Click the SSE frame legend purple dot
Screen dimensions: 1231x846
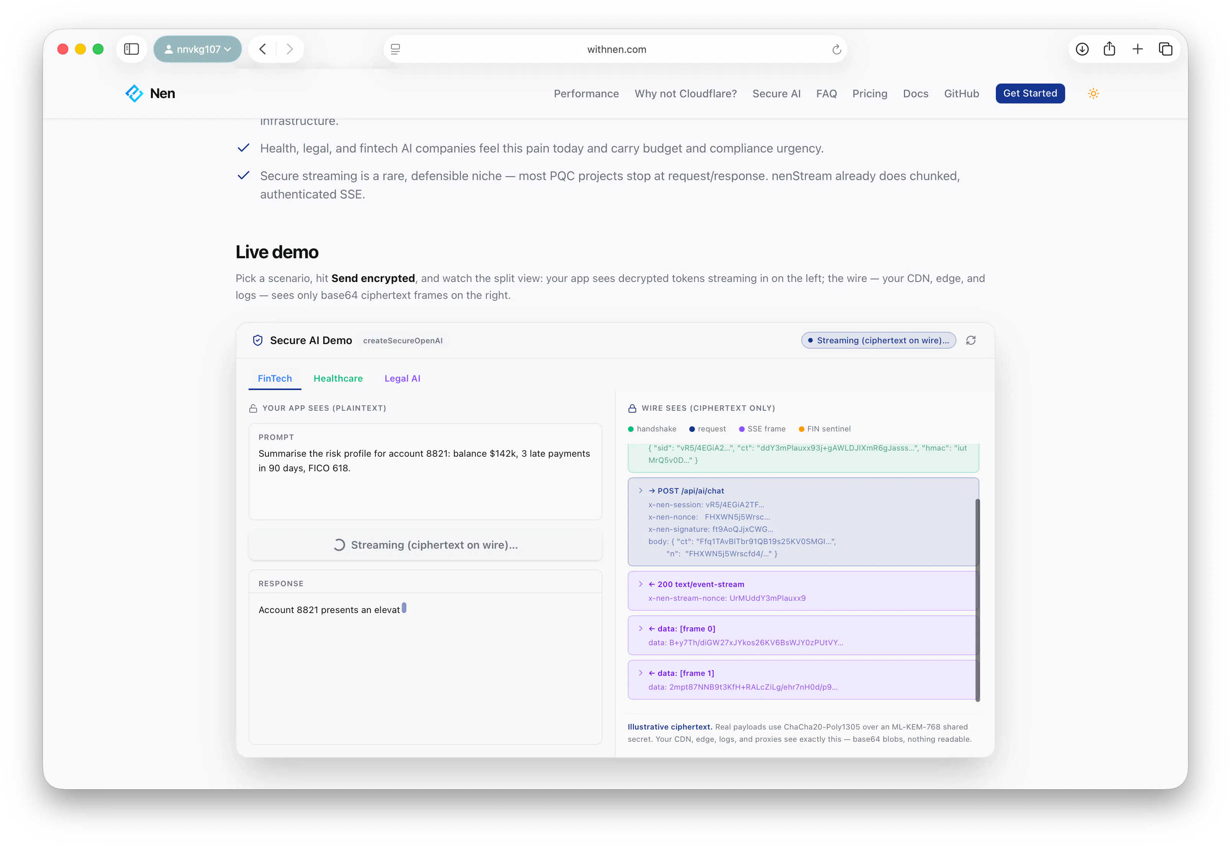click(742, 429)
